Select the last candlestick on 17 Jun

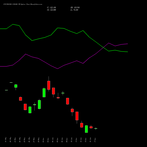[96, 128]
